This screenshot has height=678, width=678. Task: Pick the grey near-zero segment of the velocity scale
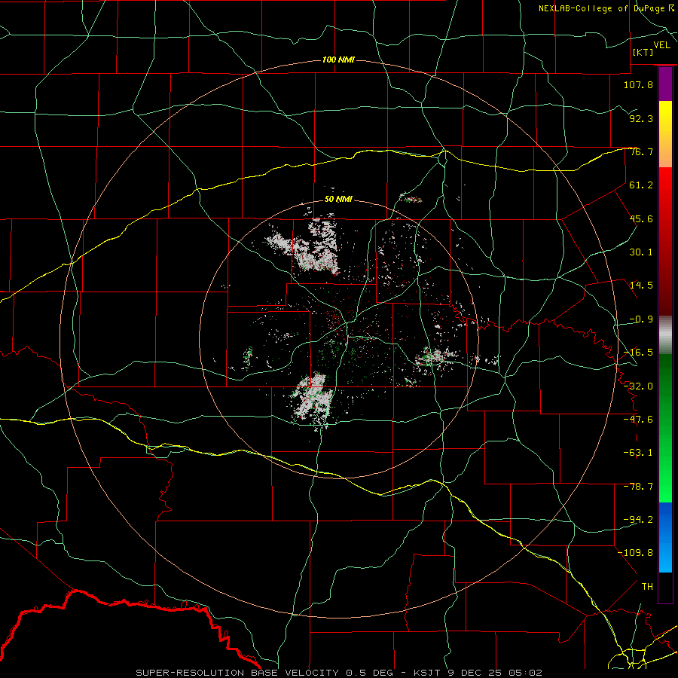[665, 335]
